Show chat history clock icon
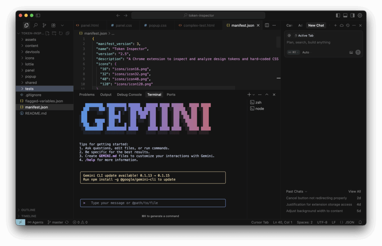The width and height of the screenshot is (382, 246). tap(348, 25)
